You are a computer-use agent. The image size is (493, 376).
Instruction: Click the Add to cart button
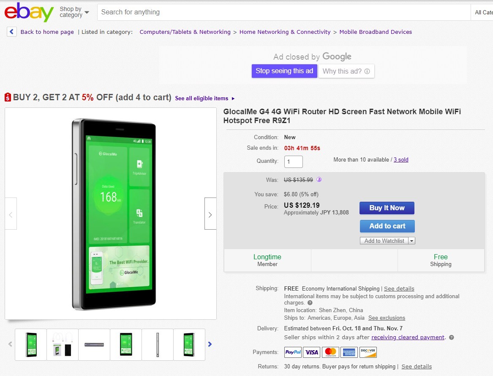(x=387, y=226)
